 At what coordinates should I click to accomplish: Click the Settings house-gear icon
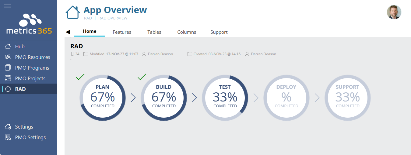point(8,127)
